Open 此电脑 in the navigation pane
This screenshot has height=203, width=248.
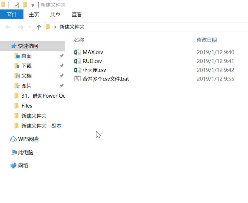point(26,152)
